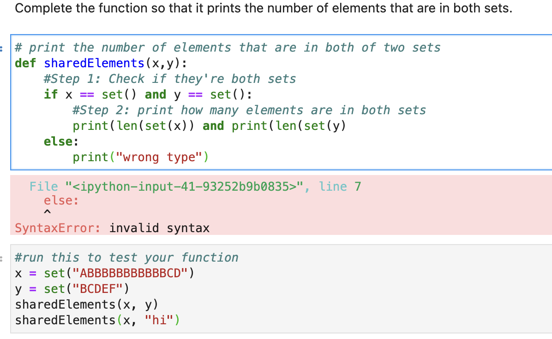Click the '#Step 1: Check if they're both sets' comment
Image resolution: width=552 pixels, height=339 pixels.
click(x=170, y=79)
